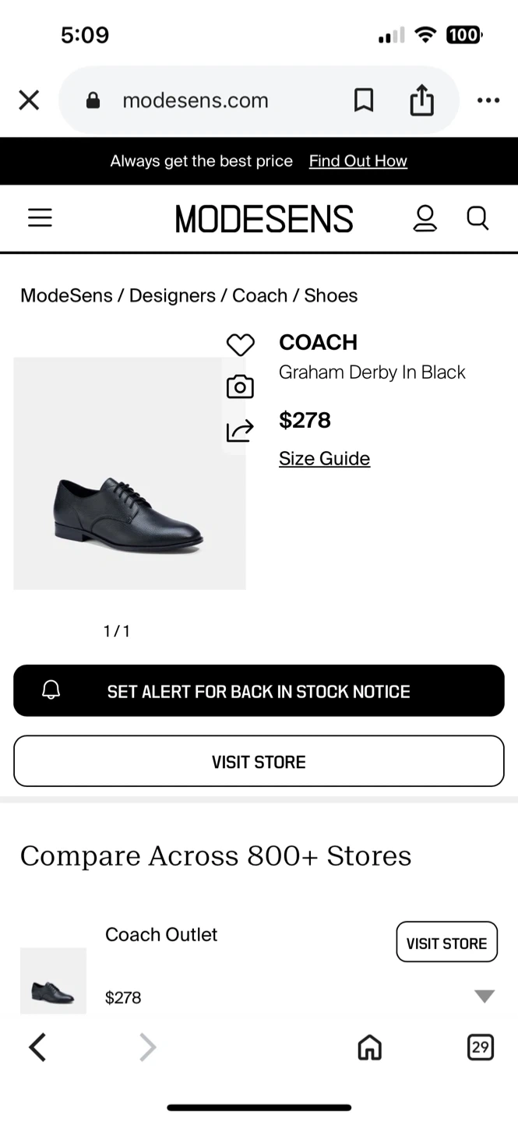This screenshot has height=1122, width=518.
Task: Open the Size Guide link
Action: click(324, 458)
